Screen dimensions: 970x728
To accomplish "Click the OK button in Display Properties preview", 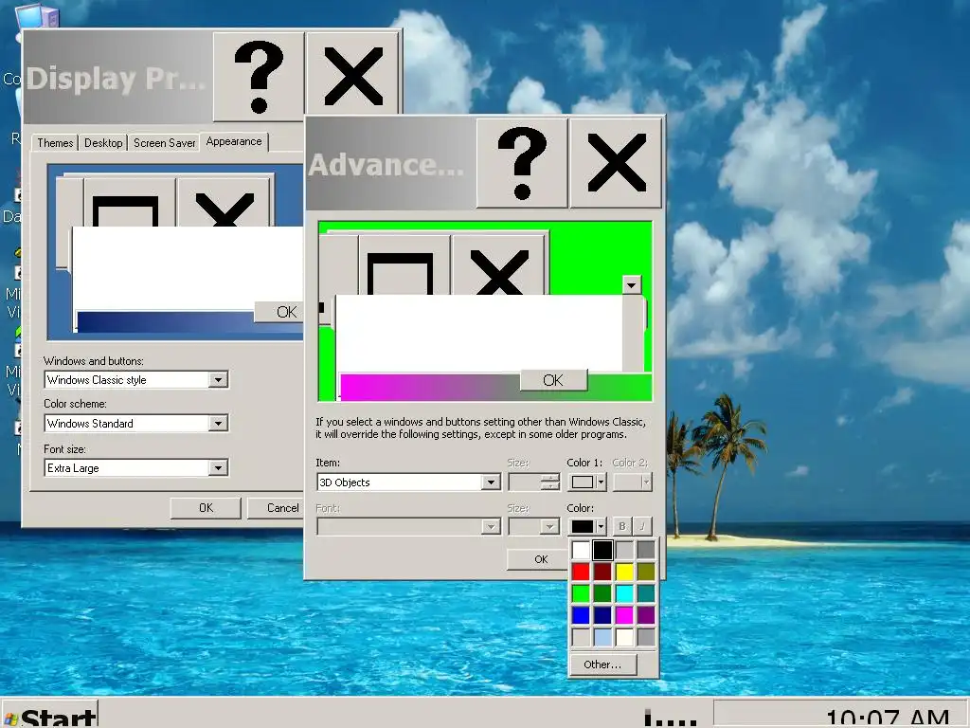I will (x=279, y=312).
